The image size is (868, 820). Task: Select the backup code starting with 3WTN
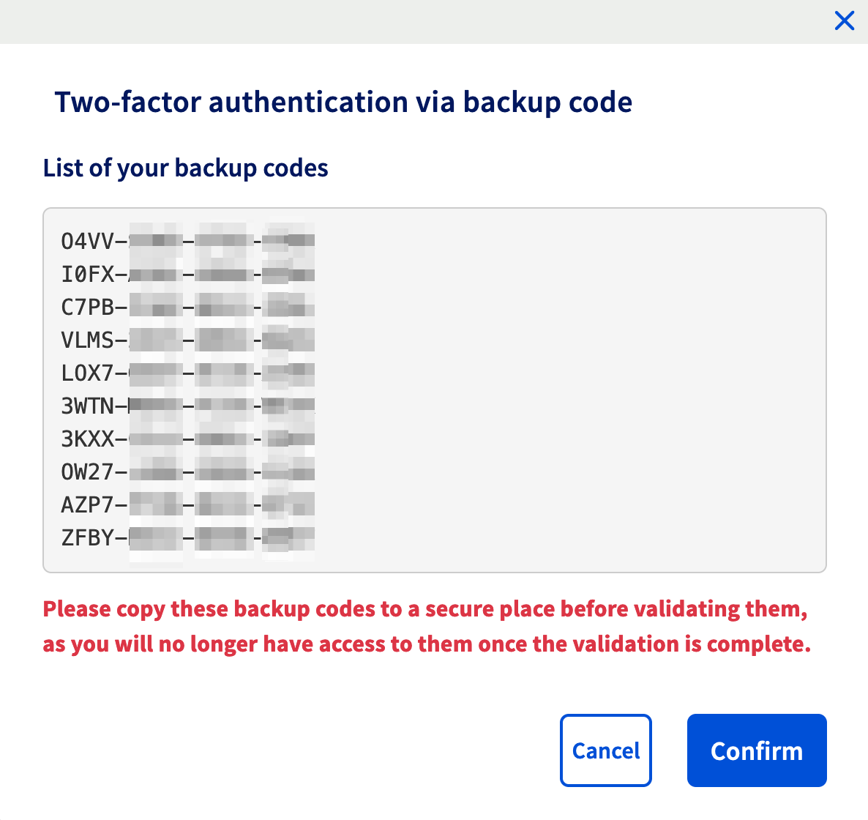click(187, 406)
